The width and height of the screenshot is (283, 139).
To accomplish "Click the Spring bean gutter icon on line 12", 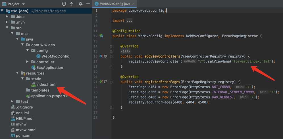I will pyautogui.click(x=101, y=36).
